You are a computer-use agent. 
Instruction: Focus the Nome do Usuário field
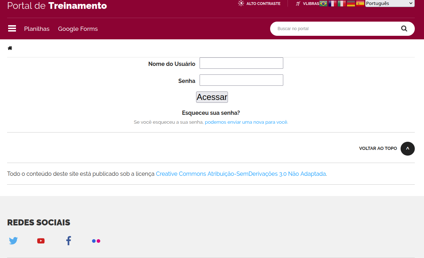(x=241, y=63)
